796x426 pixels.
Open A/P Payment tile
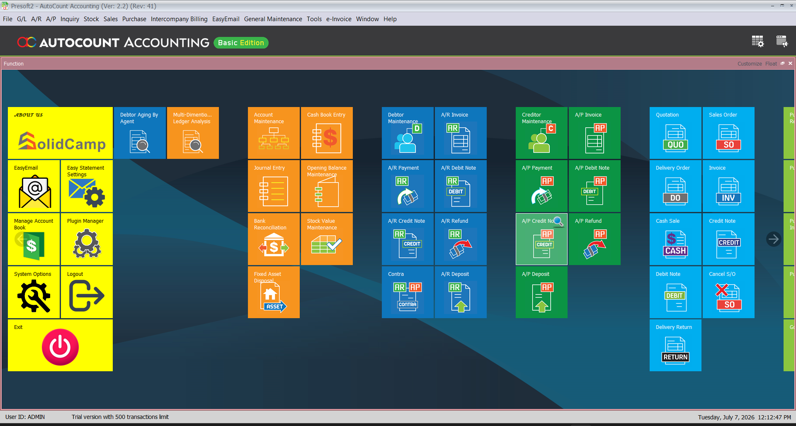tap(541, 186)
